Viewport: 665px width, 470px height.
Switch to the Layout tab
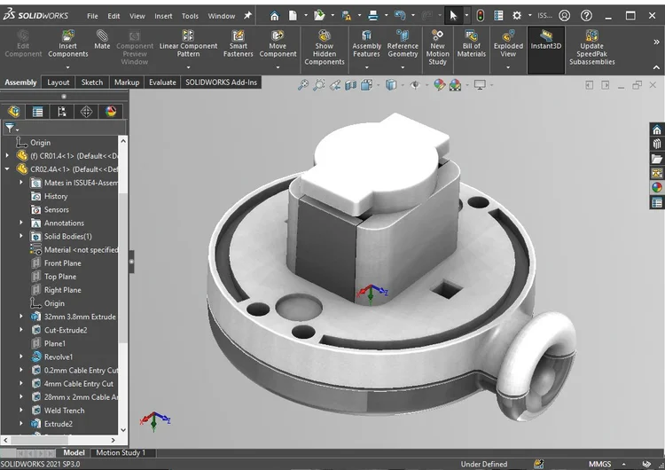(59, 82)
